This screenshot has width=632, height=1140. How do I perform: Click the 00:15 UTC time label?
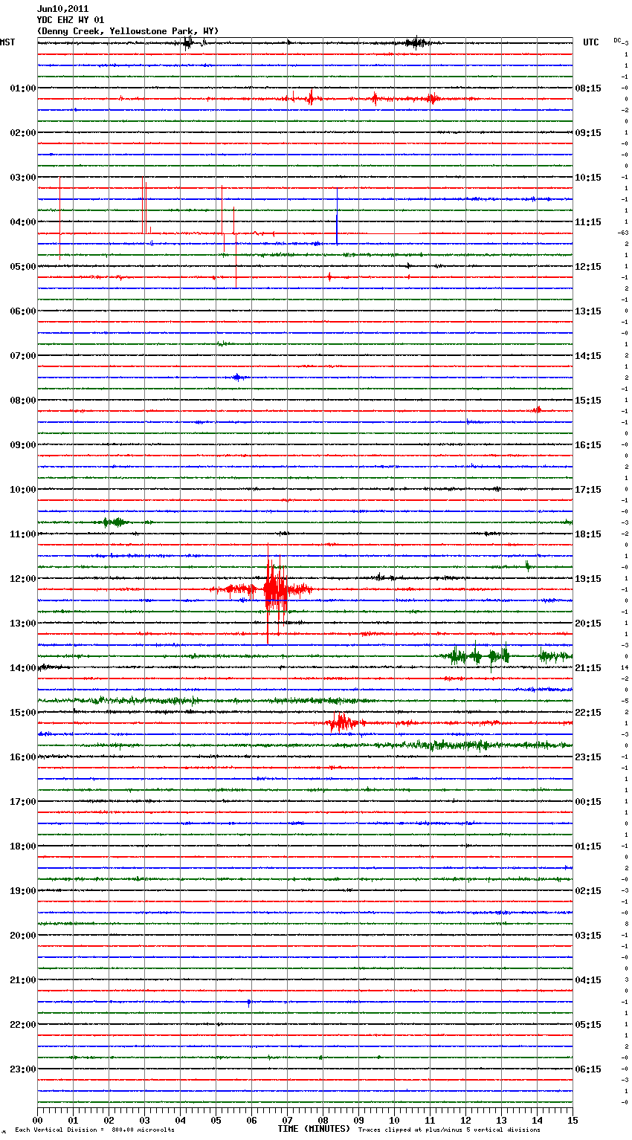pyautogui.click(x=587, y=802)
